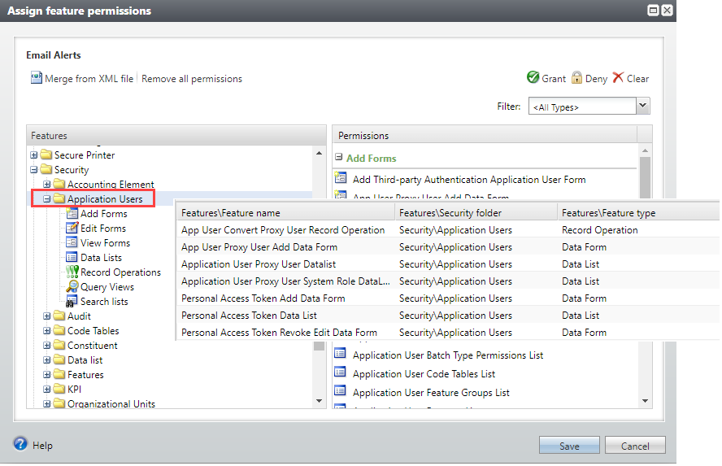722x466 pixels.
Task: Select Add Third-party Authentication Application User Form
Action: [469, 179]
